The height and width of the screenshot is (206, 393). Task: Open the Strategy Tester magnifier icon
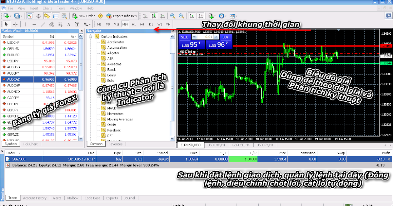[64, 16]
